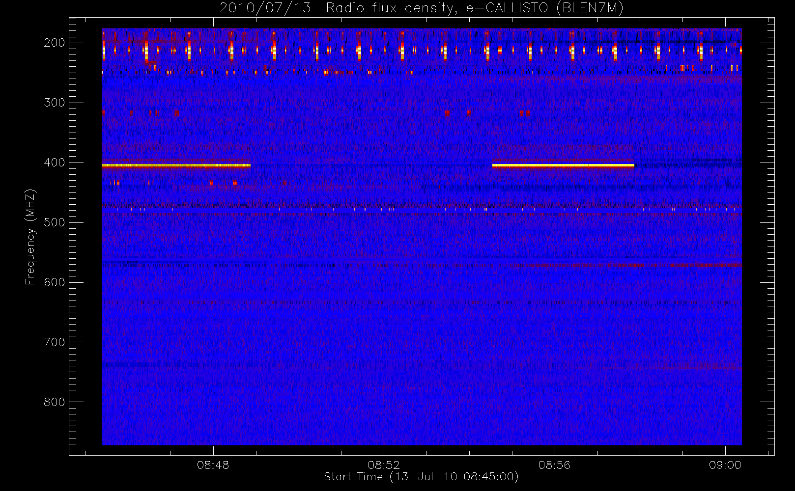Click the 09:00 time tick label
Viewport: 795px width, 491px height.
[725, 465]
